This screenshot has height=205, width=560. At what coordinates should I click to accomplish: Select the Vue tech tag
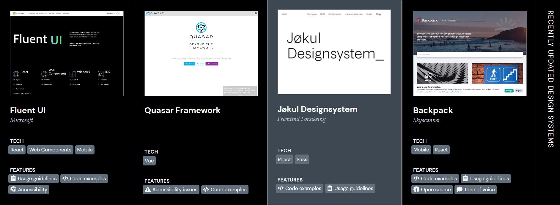pos(149,161)
